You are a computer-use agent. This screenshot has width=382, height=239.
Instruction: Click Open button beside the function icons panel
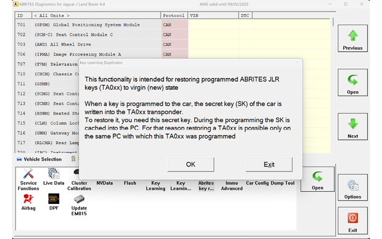[317, 180]
